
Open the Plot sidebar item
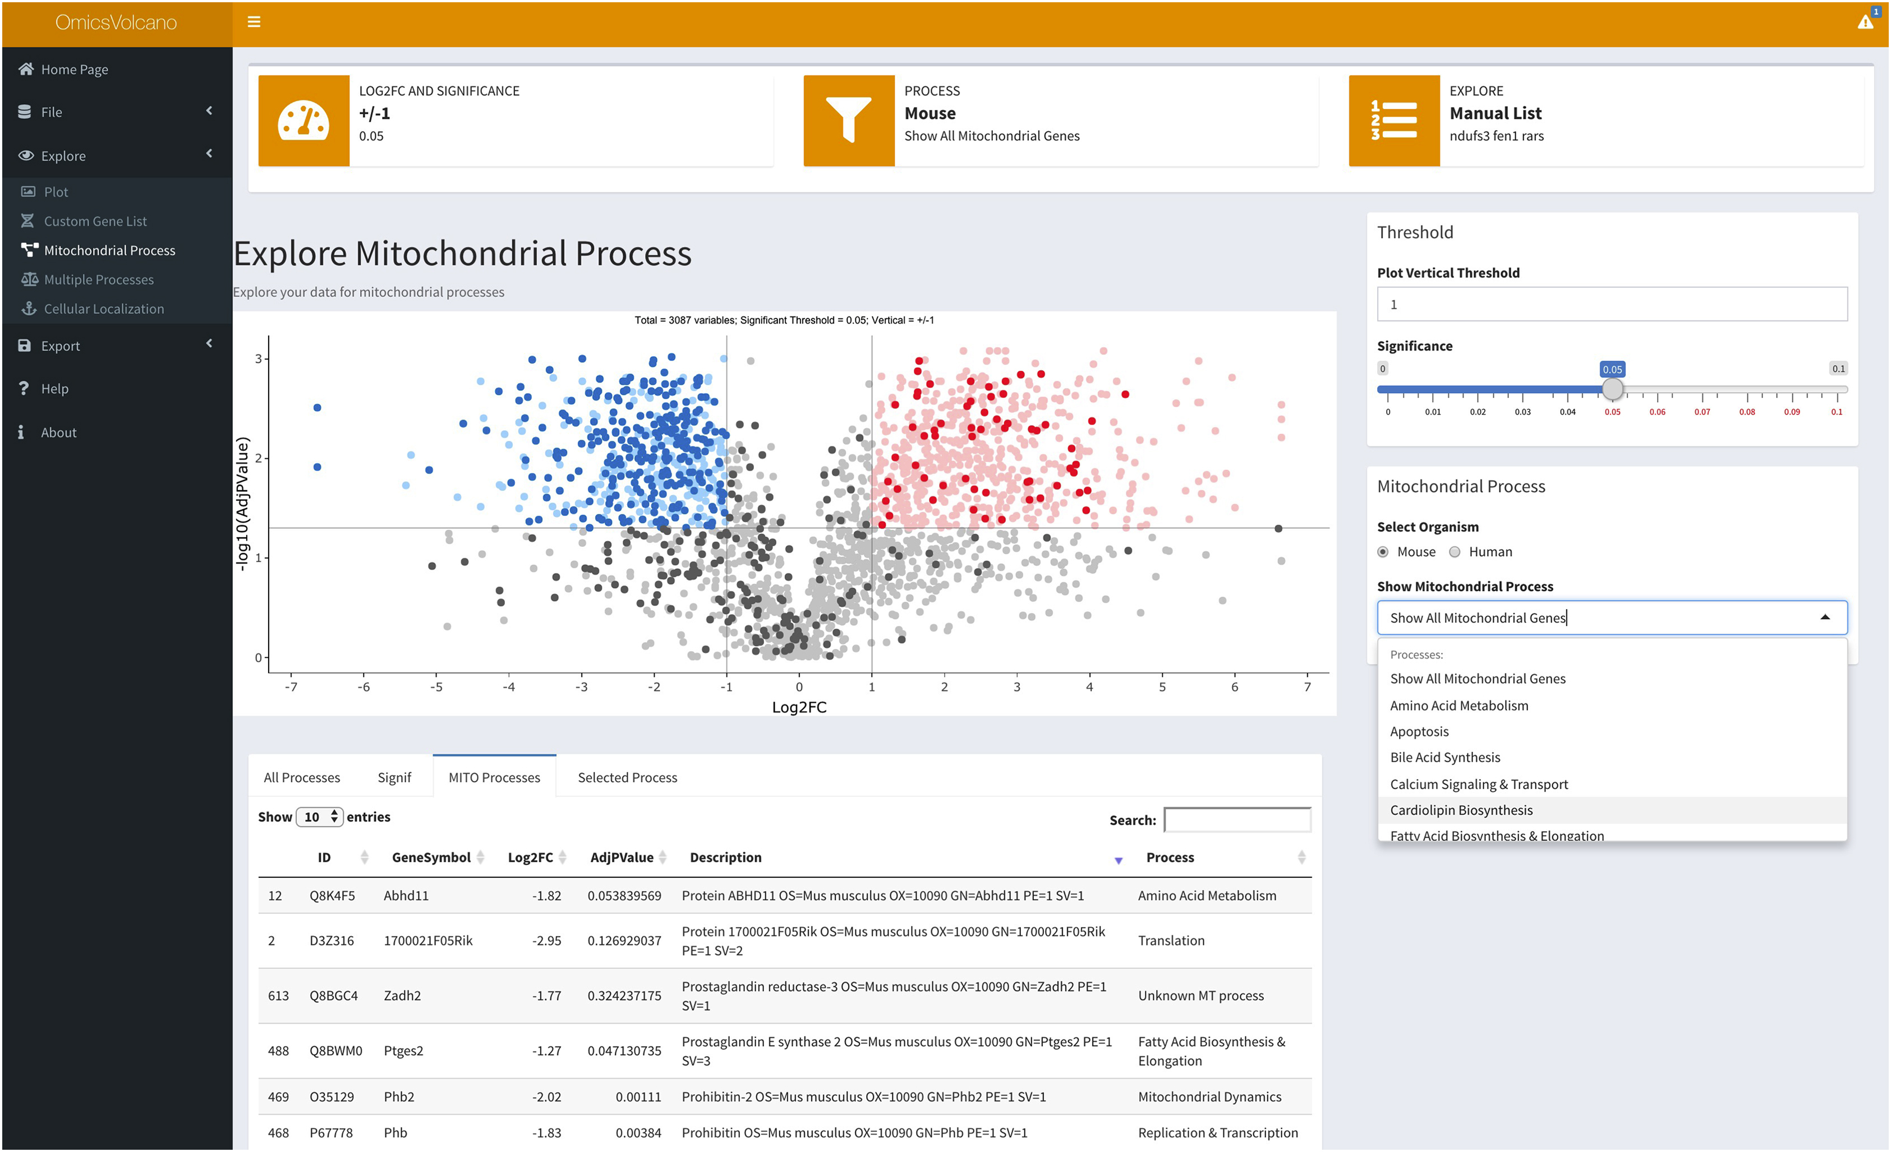pyautogui.click(x=56, y=192)
